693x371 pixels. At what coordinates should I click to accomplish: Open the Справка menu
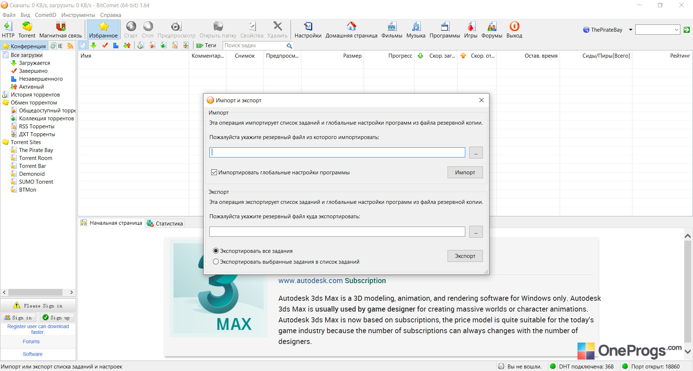tap(111, 15)
